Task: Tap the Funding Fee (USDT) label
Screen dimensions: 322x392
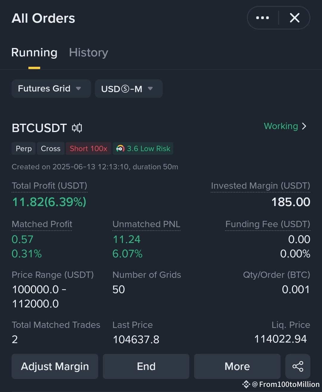Action: pos(268,224)
